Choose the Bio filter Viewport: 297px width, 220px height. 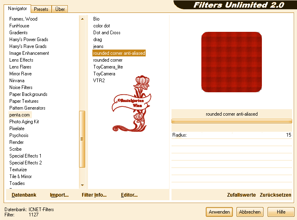[x=96, y=19]
